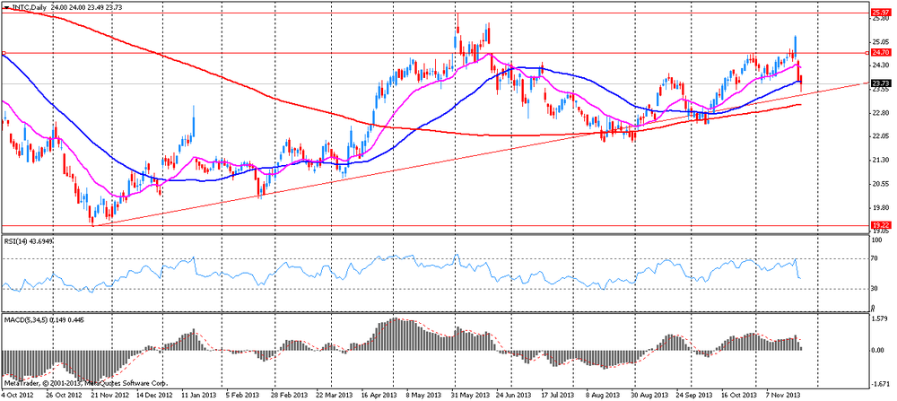Select the 26 Oct 2012 date label
897x401 pixels.
[x=64, y=396]
